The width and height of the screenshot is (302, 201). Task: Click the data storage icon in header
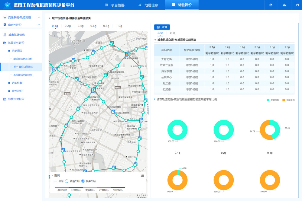point(284,5)
